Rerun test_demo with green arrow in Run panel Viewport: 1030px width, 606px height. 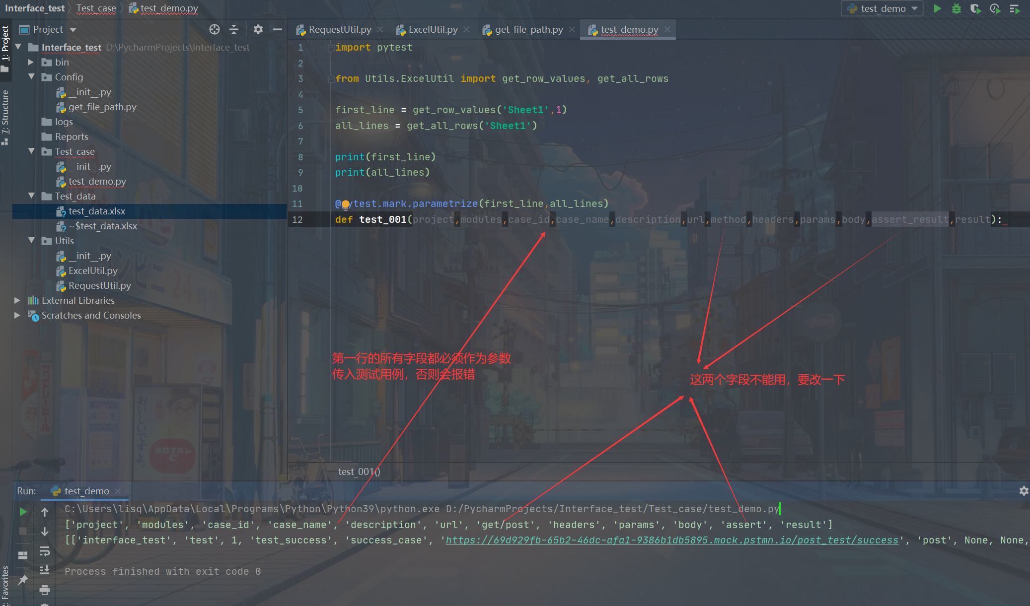pos(23,512)
